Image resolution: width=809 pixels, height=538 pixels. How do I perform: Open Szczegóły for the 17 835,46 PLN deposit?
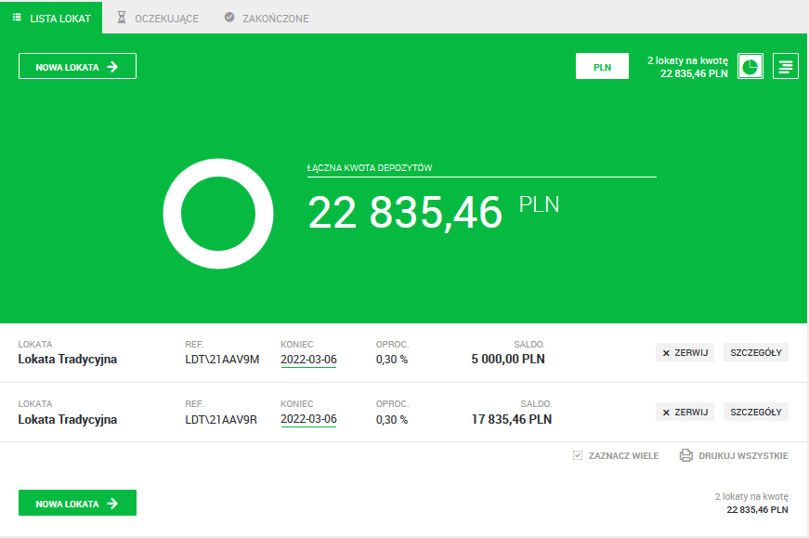[x=755, y=412]
